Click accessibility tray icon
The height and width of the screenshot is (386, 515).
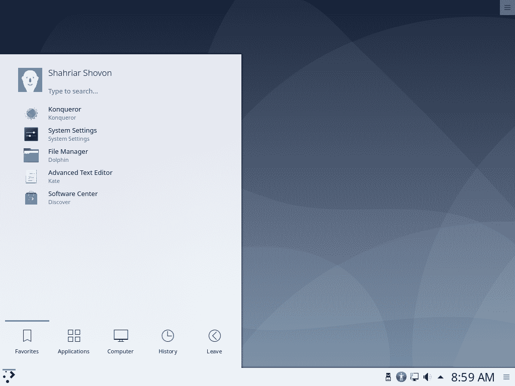point(401,377)
